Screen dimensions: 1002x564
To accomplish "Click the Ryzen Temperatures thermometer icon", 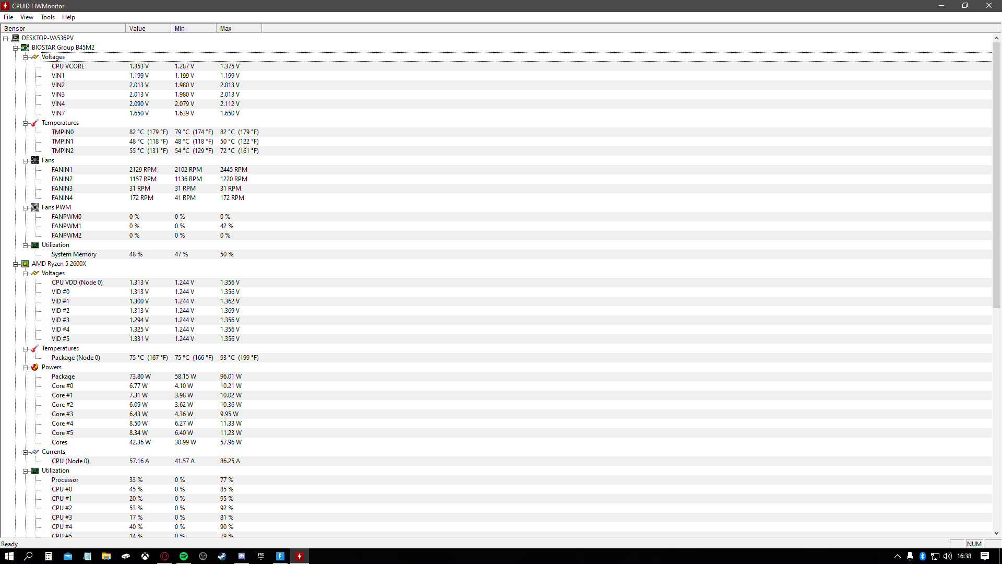I will point(35,348).
